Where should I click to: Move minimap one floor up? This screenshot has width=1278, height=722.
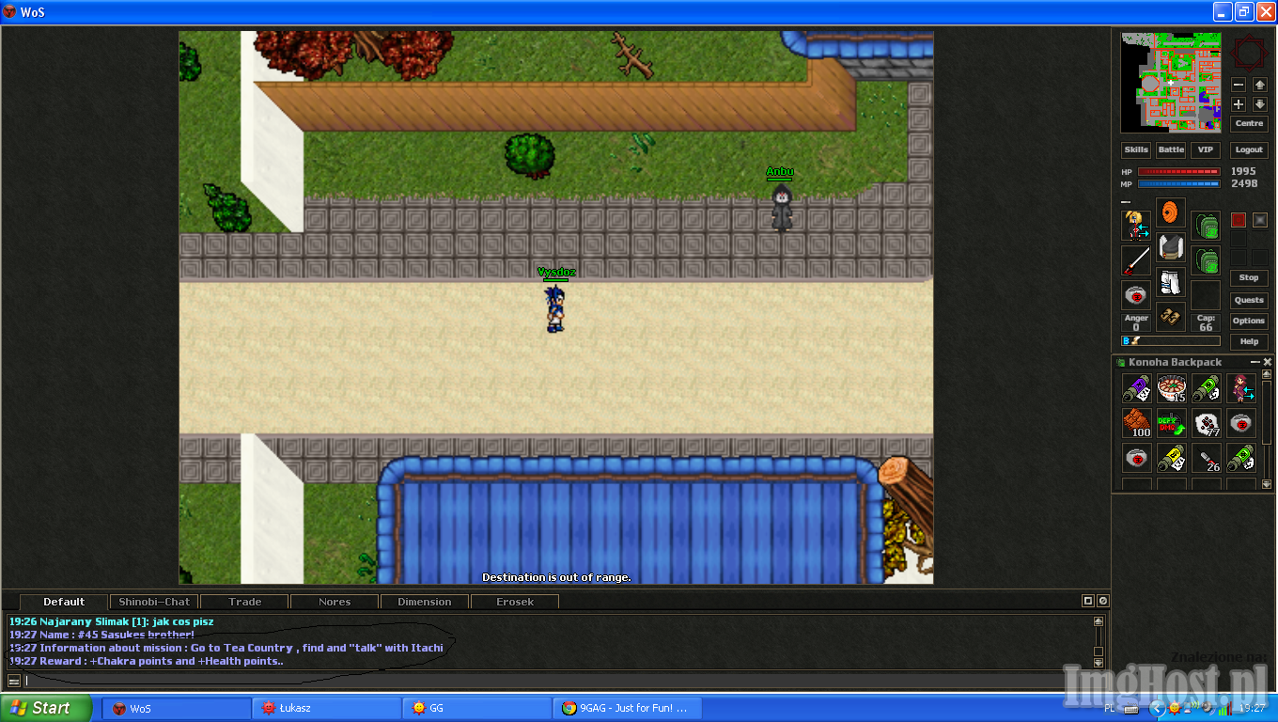point(1260,85)
